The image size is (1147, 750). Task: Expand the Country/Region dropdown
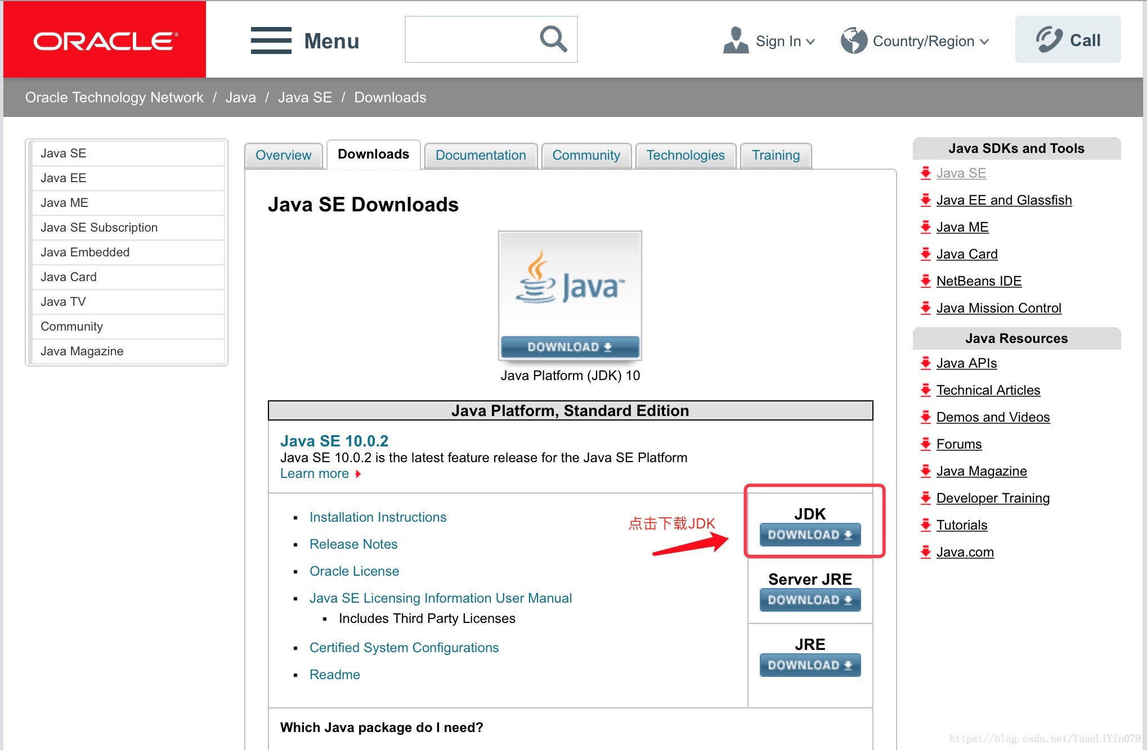922,40
